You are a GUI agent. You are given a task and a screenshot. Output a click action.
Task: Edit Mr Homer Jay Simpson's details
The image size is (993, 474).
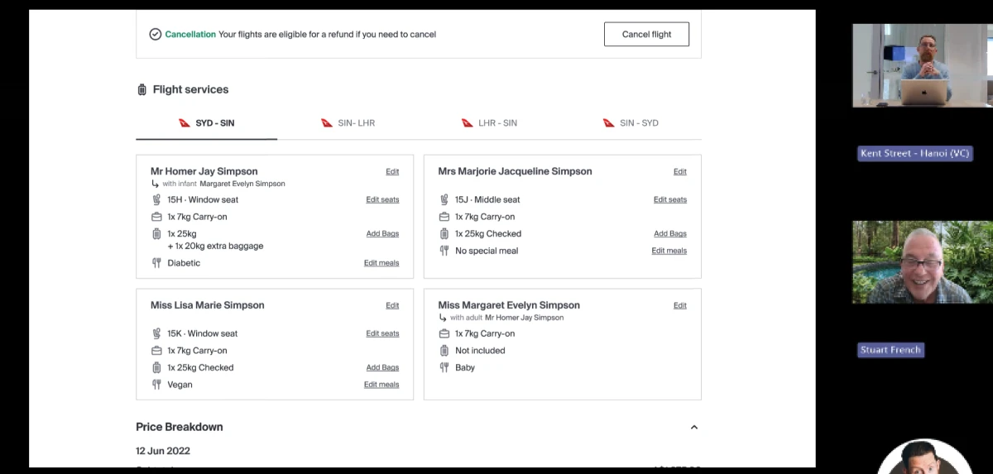click(392, 172)
